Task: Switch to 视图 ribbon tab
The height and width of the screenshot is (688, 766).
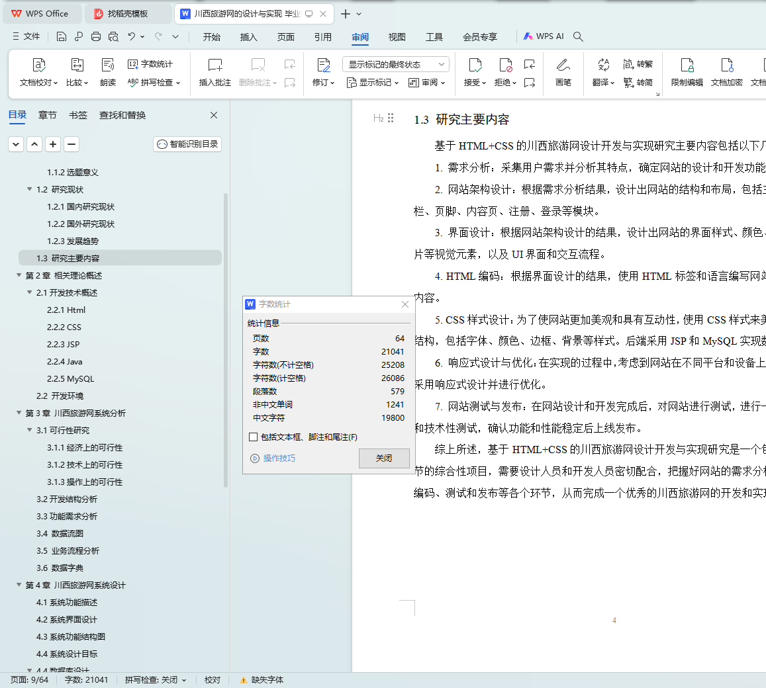Action: click(397, 36)
